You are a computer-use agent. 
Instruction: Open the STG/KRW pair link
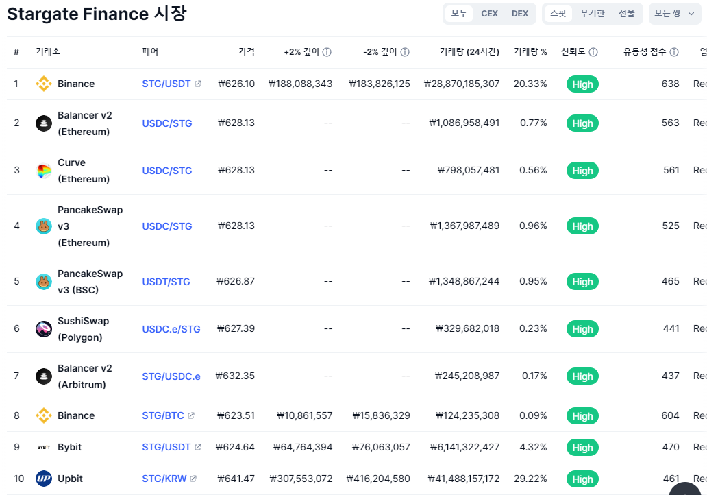coord(164,479)
